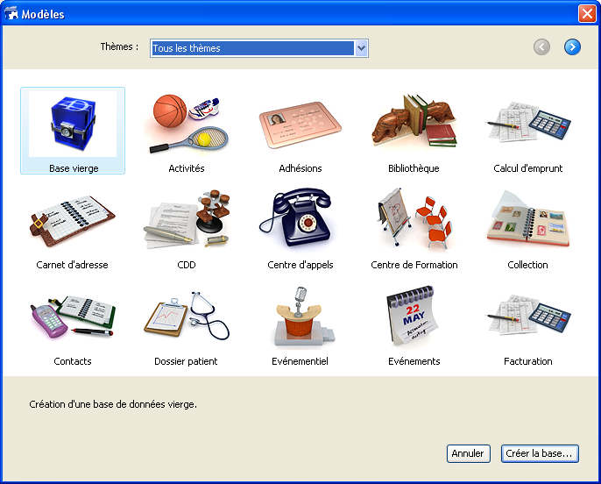Choose the Collection stamp album icon
This screenshot has height=484, width=601.
[x=527, y=222]
